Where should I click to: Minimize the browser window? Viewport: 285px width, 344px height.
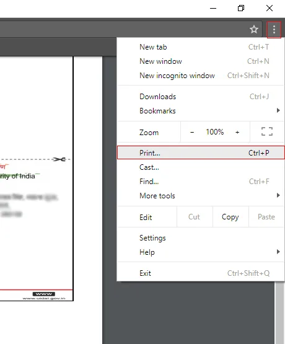pyautogui.click(x=213, y=8)
